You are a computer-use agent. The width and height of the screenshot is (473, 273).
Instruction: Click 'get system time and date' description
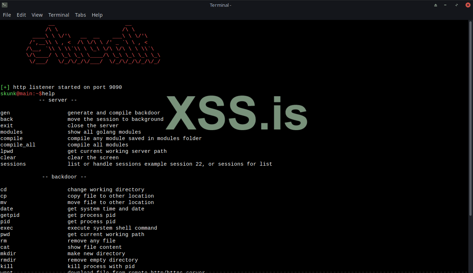pyautogui.click(x=106, y=209)
